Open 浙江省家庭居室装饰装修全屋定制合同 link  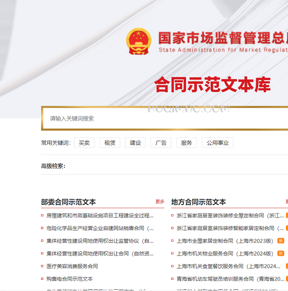click(230, 216)
